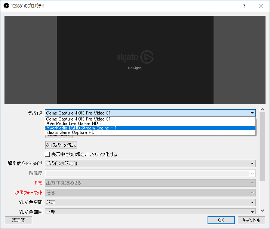Click the クロスバーを構成 button

[x=61, y=145]
